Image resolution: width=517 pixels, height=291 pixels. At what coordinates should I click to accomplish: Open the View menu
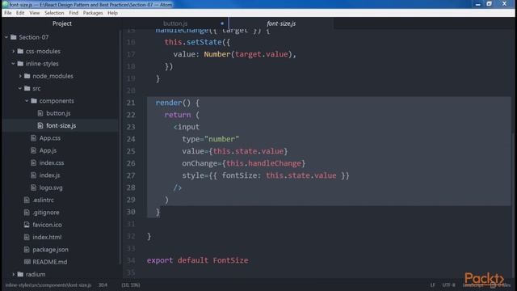(34, 13)
